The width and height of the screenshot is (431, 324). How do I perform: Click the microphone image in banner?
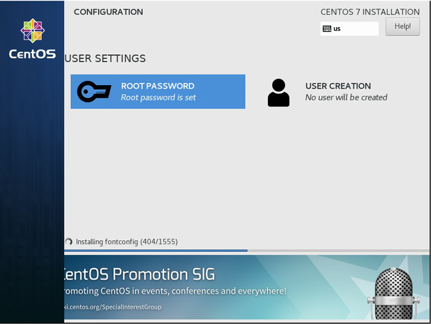tap(393, 293)
